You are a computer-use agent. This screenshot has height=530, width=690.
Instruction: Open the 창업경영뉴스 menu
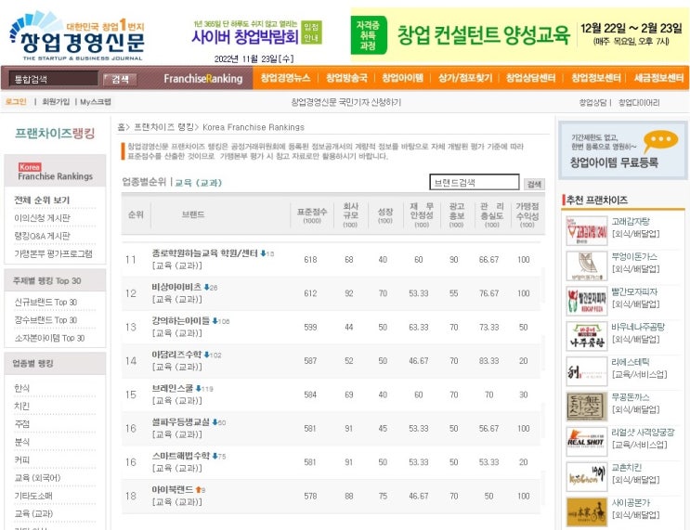pos(286,78)
